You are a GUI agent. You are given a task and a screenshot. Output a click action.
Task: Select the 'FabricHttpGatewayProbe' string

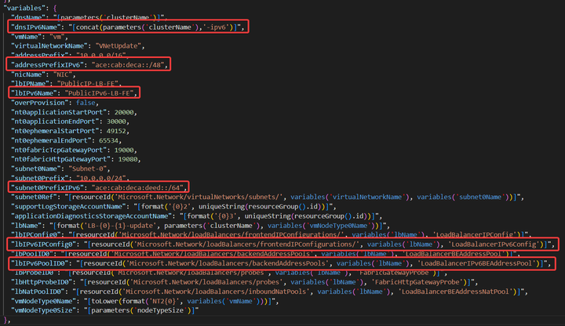pos(417,282)
